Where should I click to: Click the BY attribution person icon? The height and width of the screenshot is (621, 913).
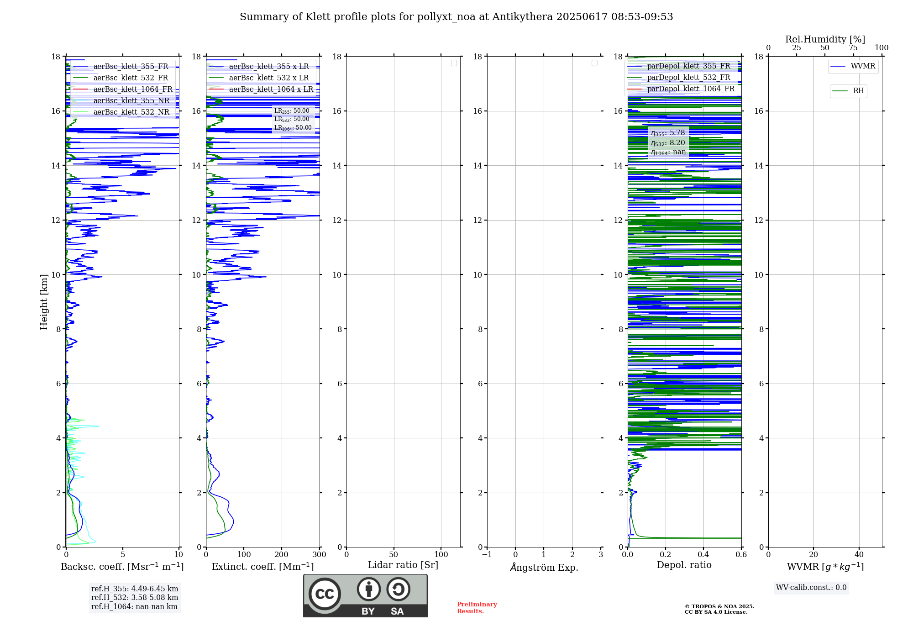tap(369, 589)
